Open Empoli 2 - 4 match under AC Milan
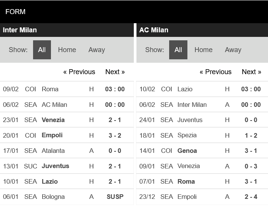 [202, 197]
